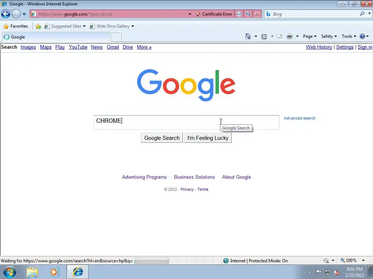Open Business Solutions link
The height and width of the screenshot is (279, 373).
(x=195, y=177)
